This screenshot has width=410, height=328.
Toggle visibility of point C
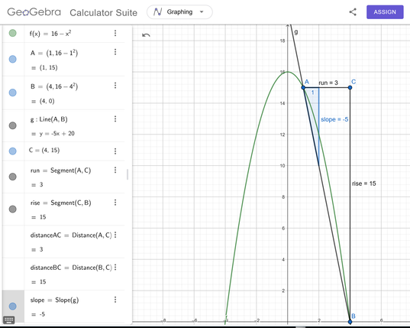[12, 151]
